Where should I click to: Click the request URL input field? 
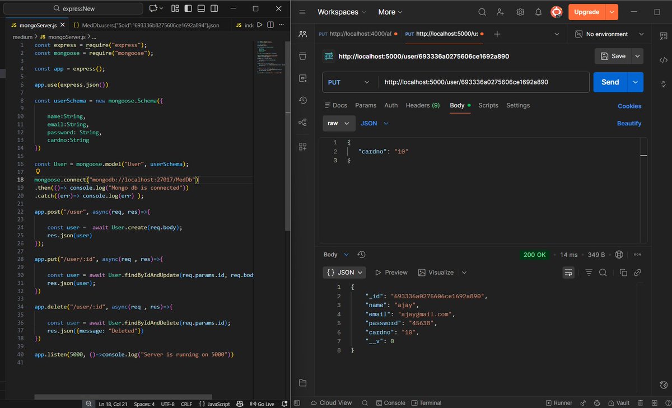(482, 82)
